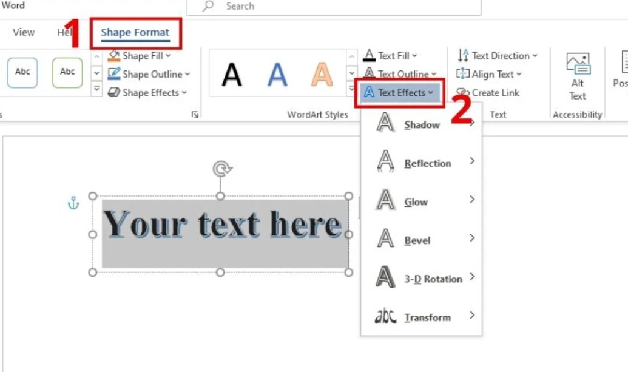Click the Shape Fill paint bucket icon
Viewport: 628px width, 372px height.
coord(114,56)
